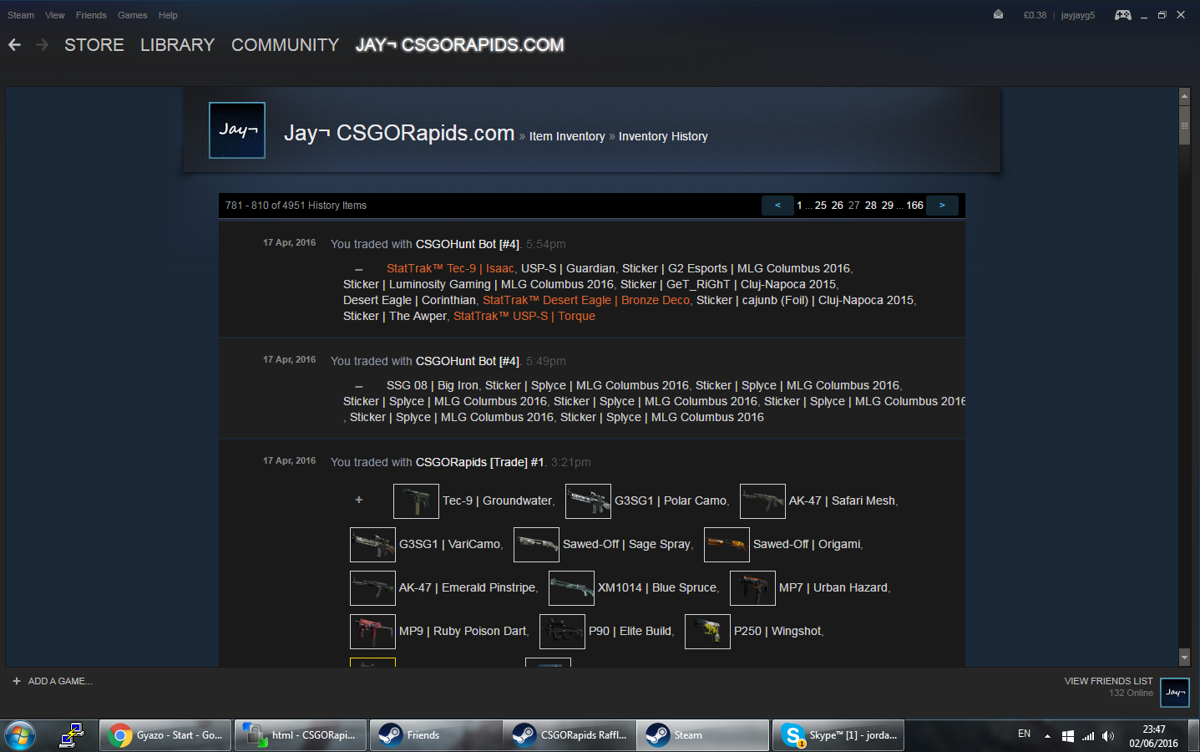1200x752 pixels.
Task: Jump to history page 25
Action: [x=821, y=206]
